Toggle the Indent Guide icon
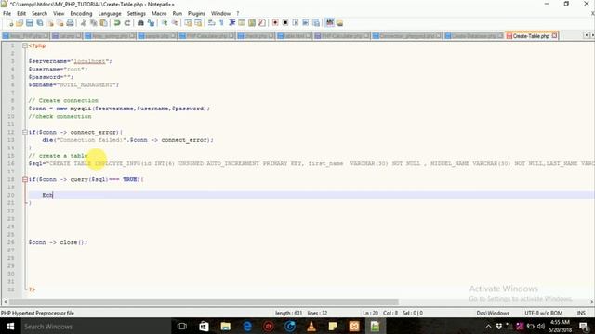This screenshot has width=595, height=334. (231, 23)
